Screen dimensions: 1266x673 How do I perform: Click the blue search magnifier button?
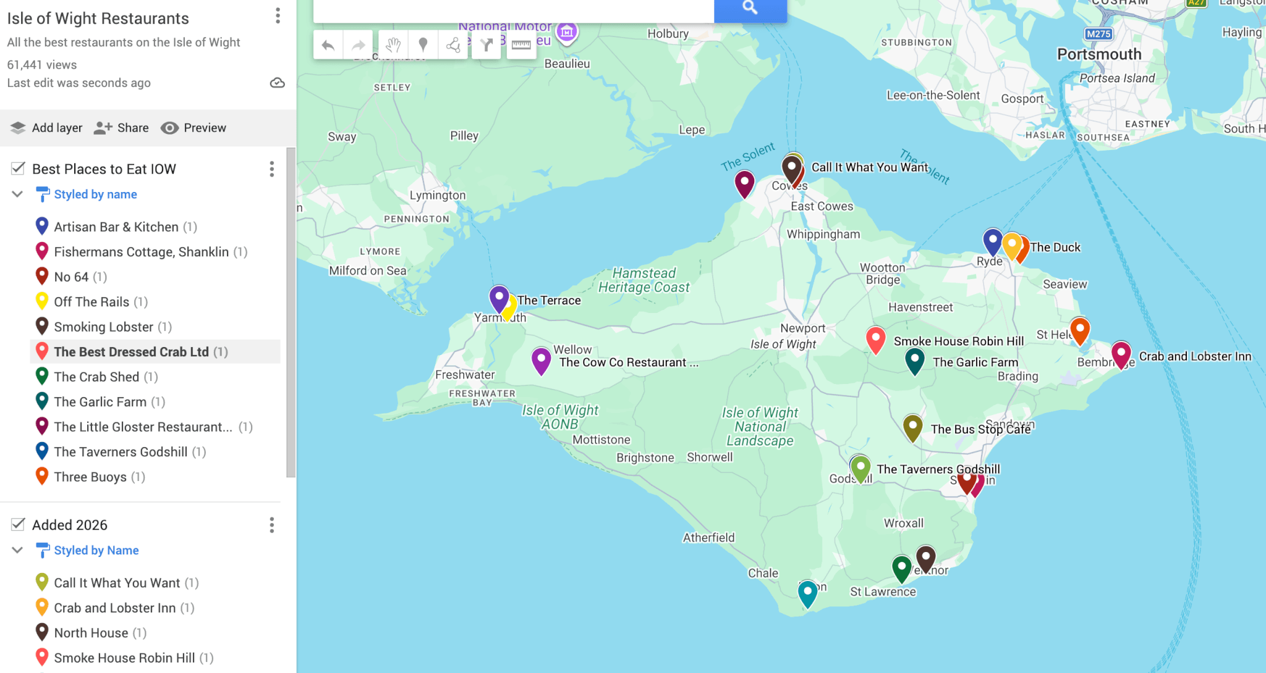pyautogui.click(x=750, y=8)
